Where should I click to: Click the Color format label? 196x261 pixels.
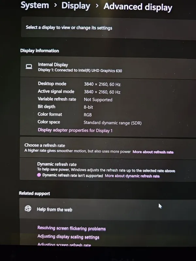coord(50,114)
